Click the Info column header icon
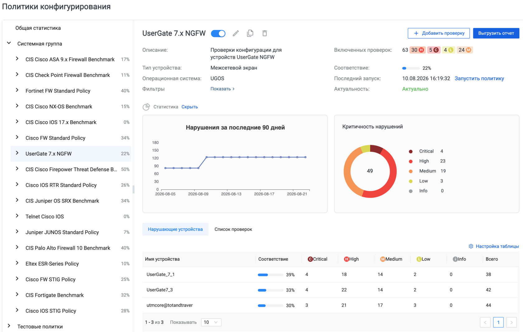 pyautogui.click(x=455, y=259)
